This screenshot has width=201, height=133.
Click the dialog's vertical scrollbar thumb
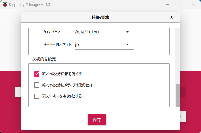(177, 95)
